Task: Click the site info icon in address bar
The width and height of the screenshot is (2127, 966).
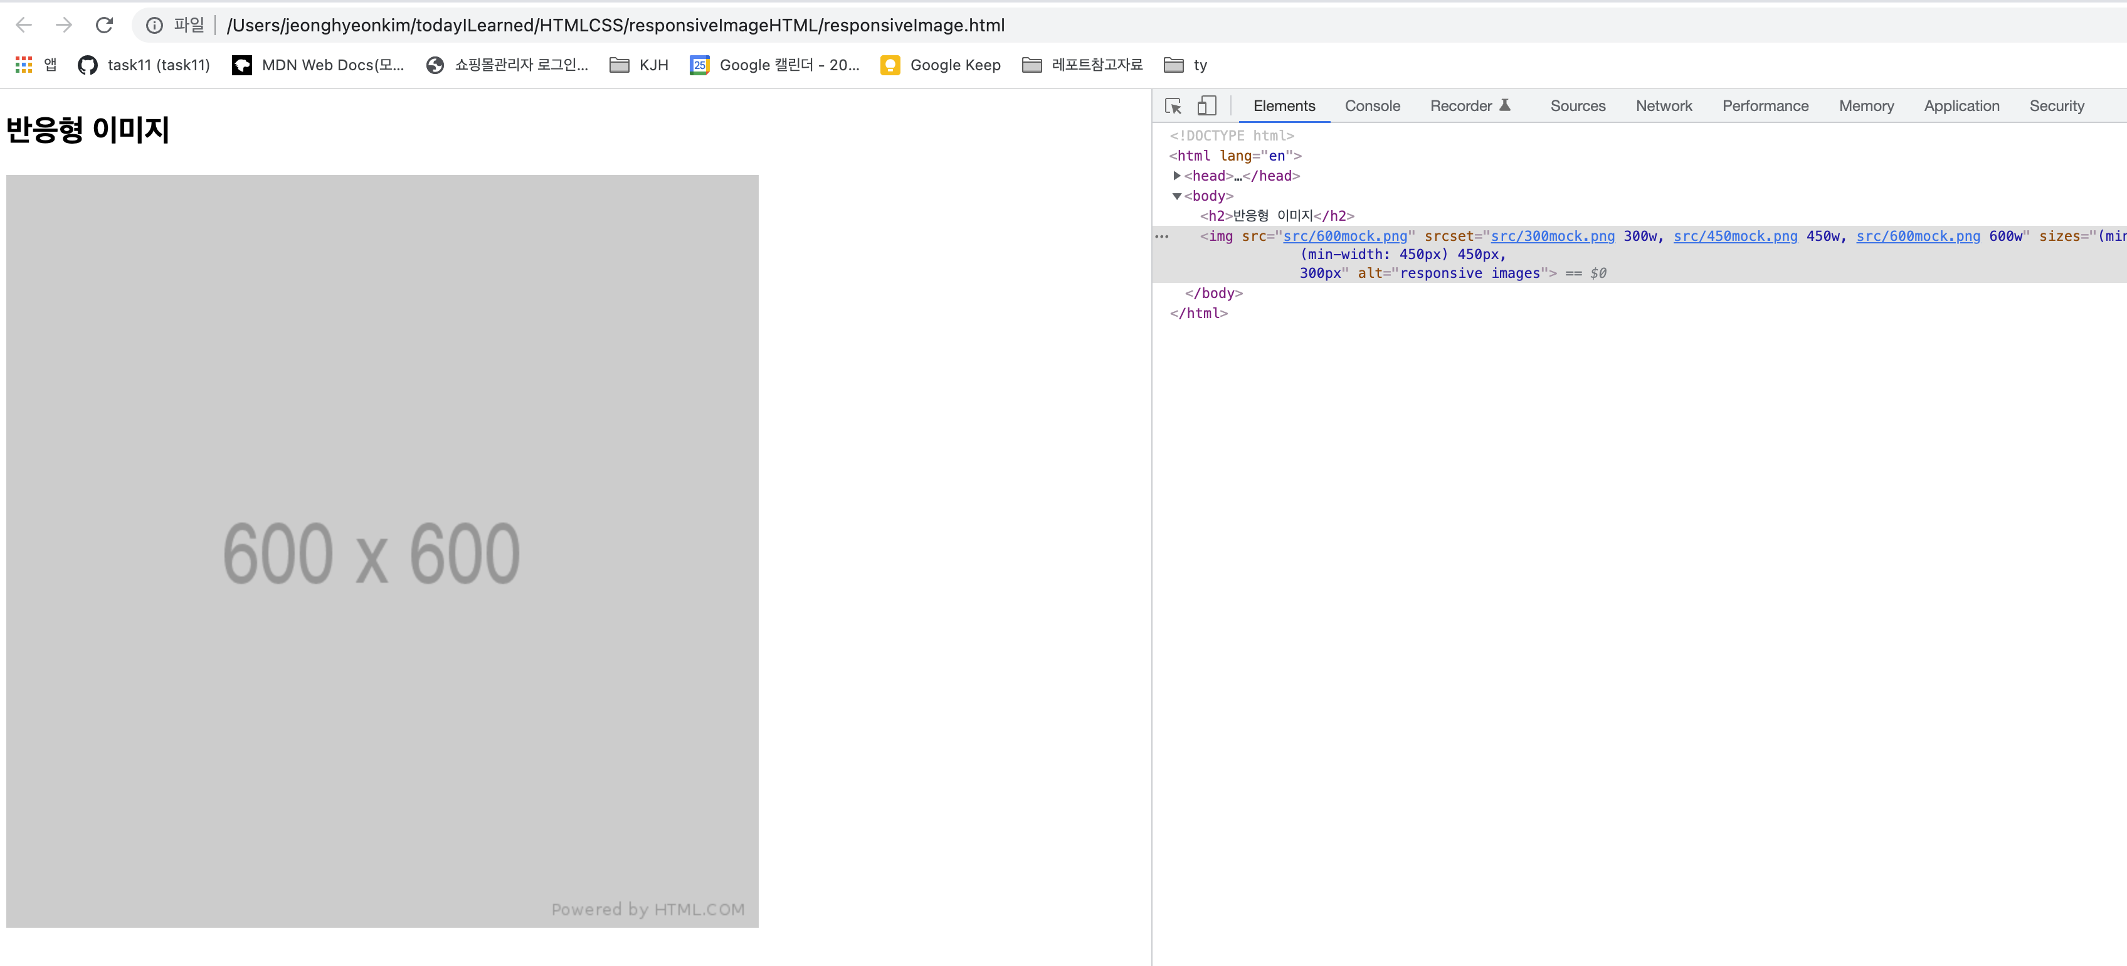Action: [154, 26]
